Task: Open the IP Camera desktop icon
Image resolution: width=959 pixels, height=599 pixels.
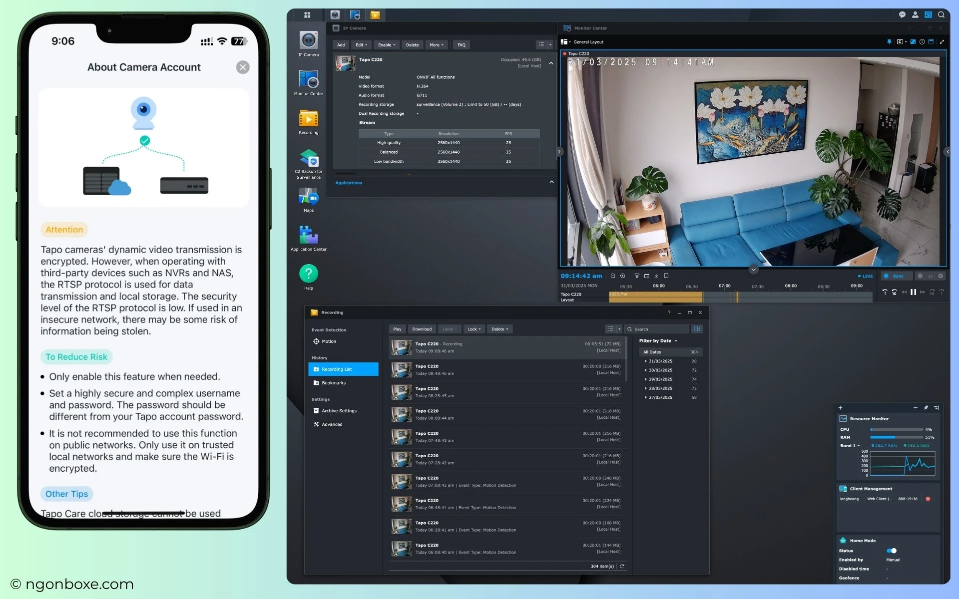Action: tap(308, 44)
